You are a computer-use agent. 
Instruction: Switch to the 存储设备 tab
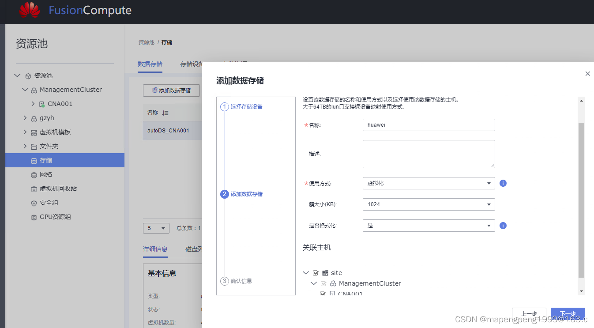tap(192, 64)
